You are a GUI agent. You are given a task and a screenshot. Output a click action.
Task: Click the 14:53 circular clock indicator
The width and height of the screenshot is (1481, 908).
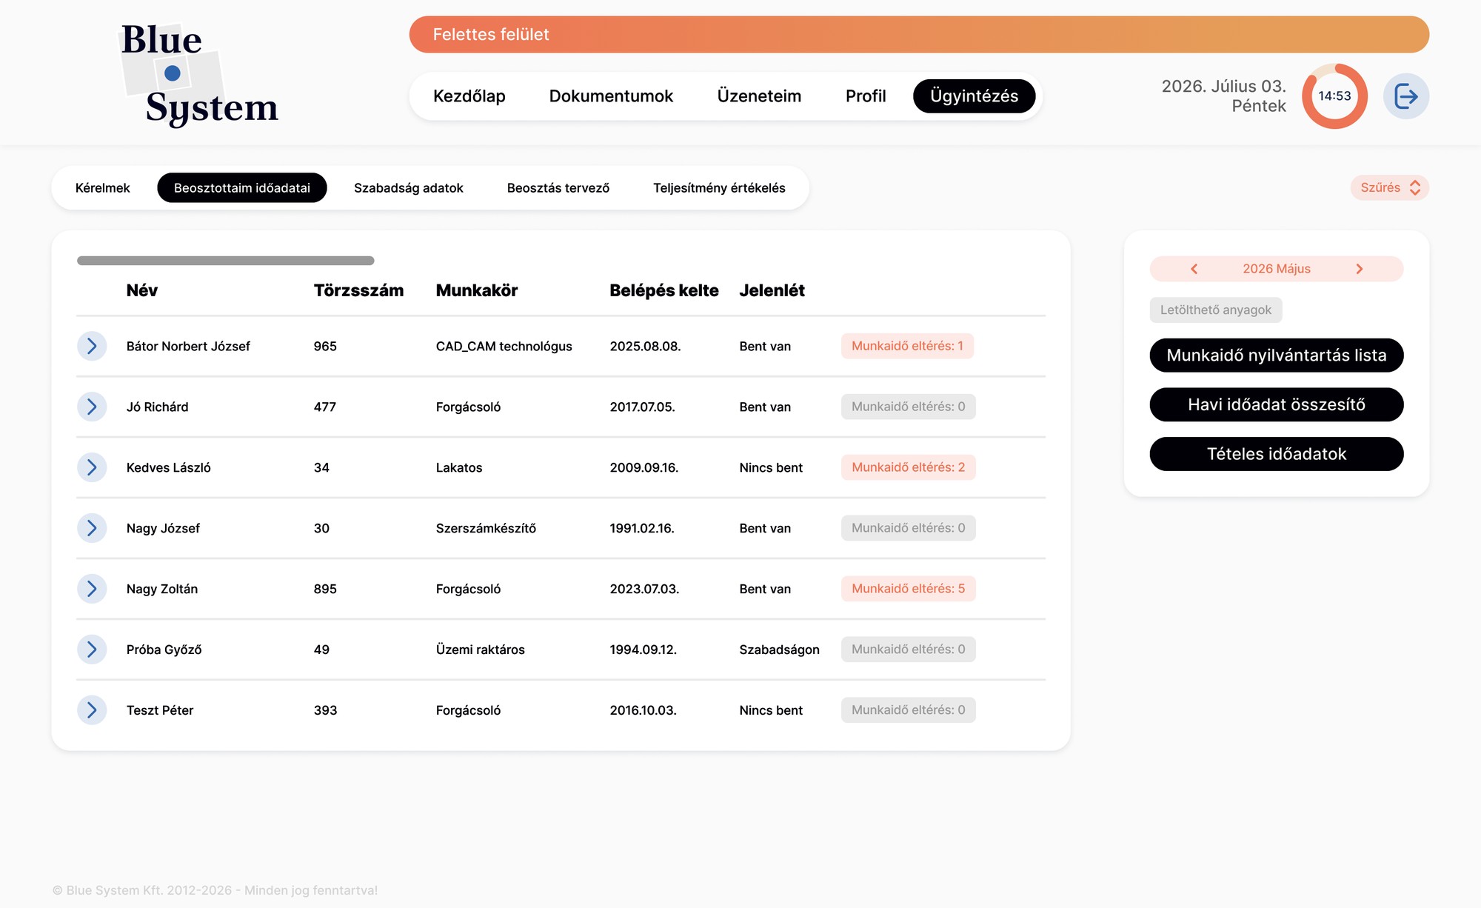coord(1334,96)
